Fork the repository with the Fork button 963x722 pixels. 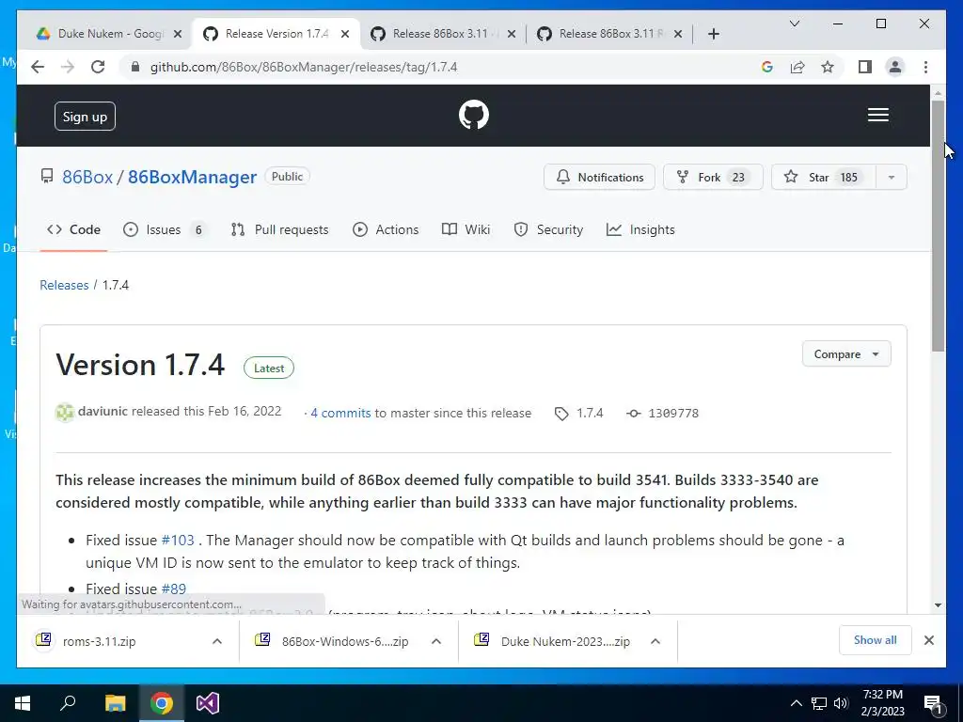point(713,178)
